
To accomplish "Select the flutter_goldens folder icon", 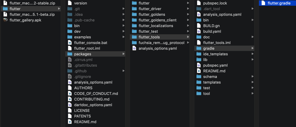I will click(x=134, y=14).
